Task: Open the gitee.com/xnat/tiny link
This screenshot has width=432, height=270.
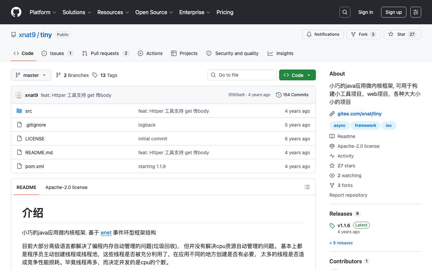Action: click(x=359, y=114)
